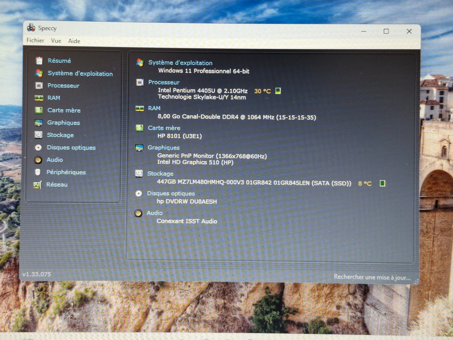This screenshot has width=453, height=340.
Task: Click the Windows logo beside Système d'exploitation
Action: click(140, 63)
